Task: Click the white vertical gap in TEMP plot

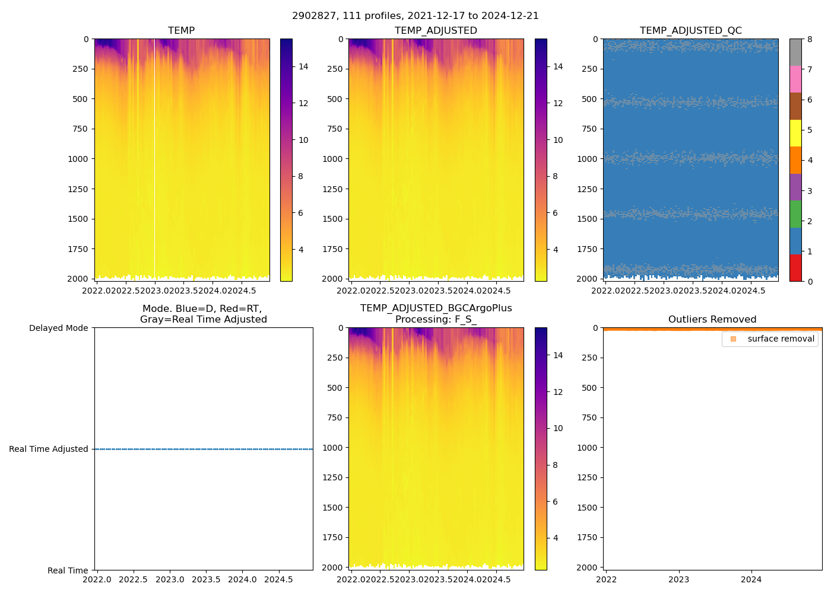Action: click(x=155, y=159)
